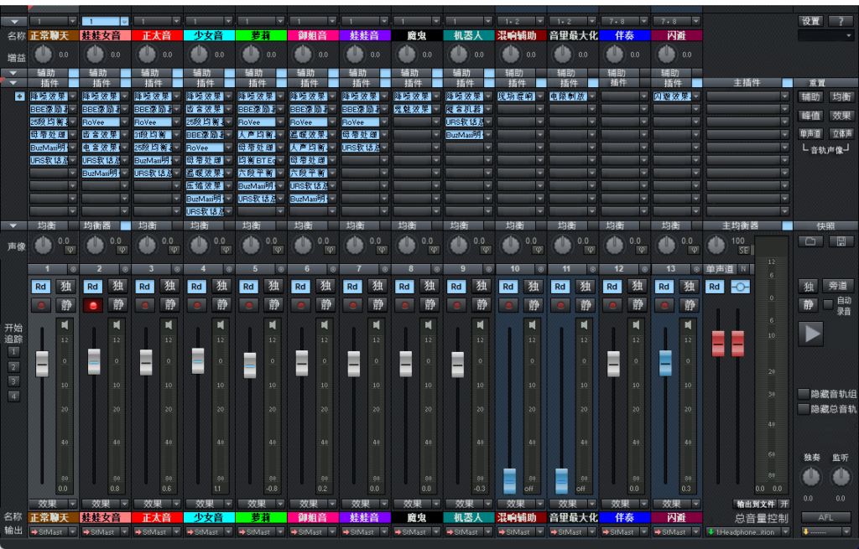Click the AFL button

(x=825, y=517)
